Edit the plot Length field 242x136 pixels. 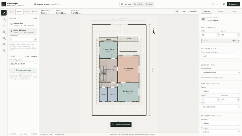click(229, 35)
